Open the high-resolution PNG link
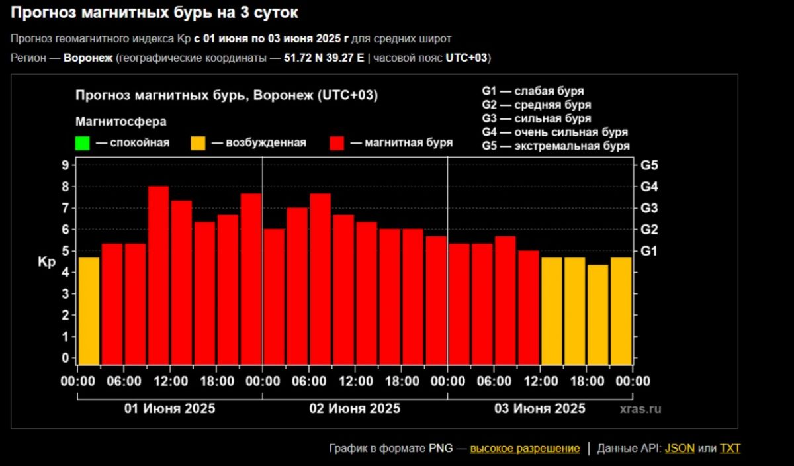 coord(525,448)
